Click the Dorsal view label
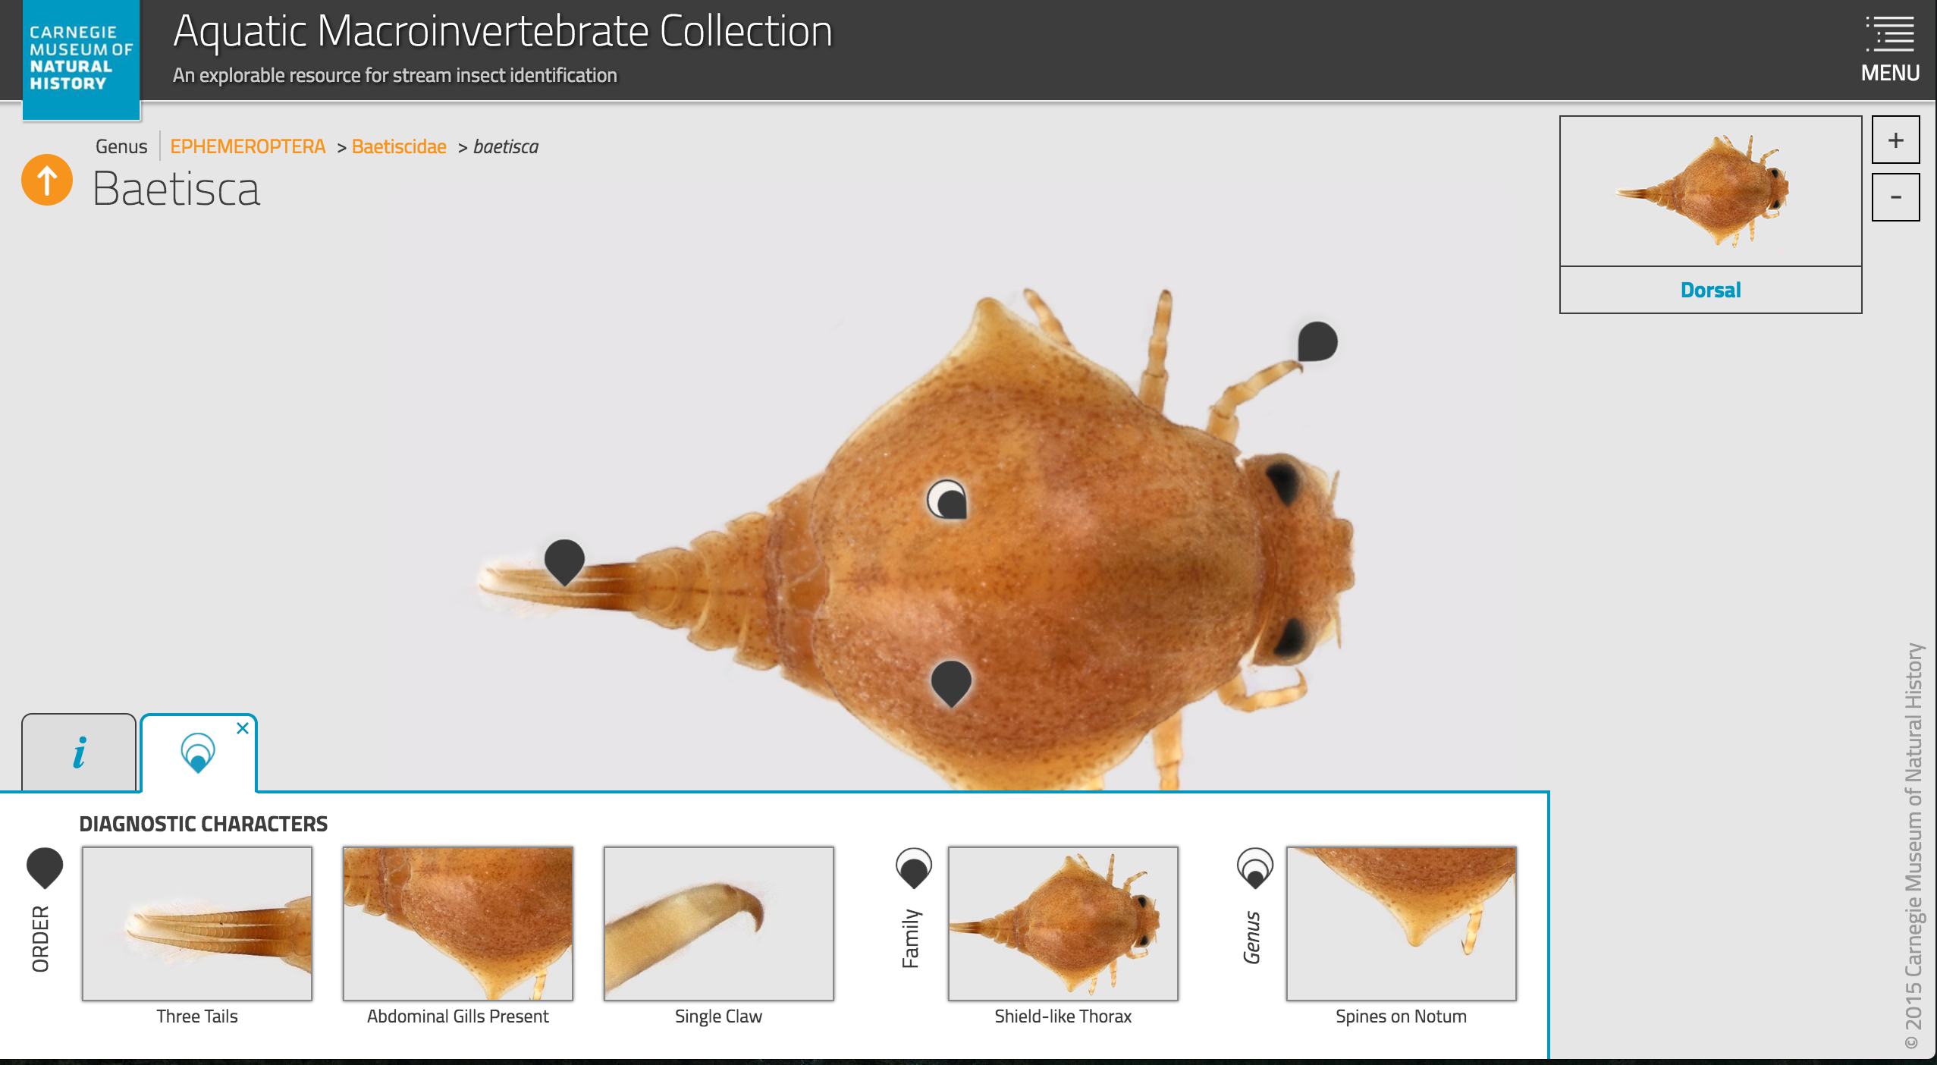 1710,290
